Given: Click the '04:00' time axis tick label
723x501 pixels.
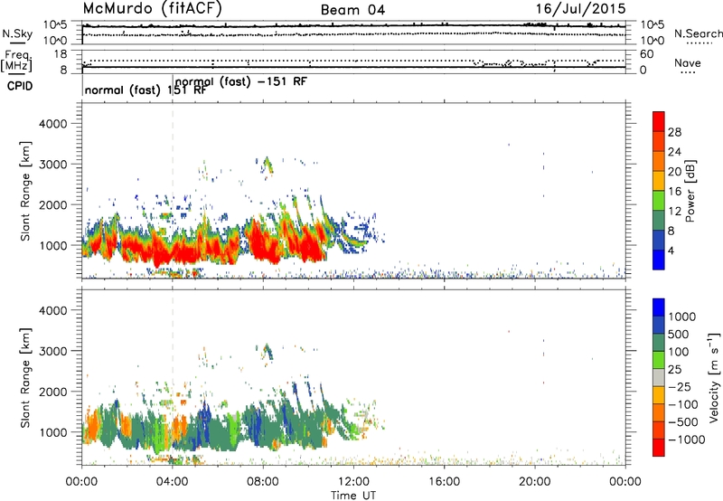Looking at the screenshot, I should (172, 482).
